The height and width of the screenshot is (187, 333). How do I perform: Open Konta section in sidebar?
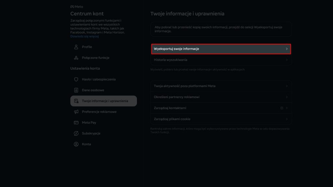[x=86, y=144]
